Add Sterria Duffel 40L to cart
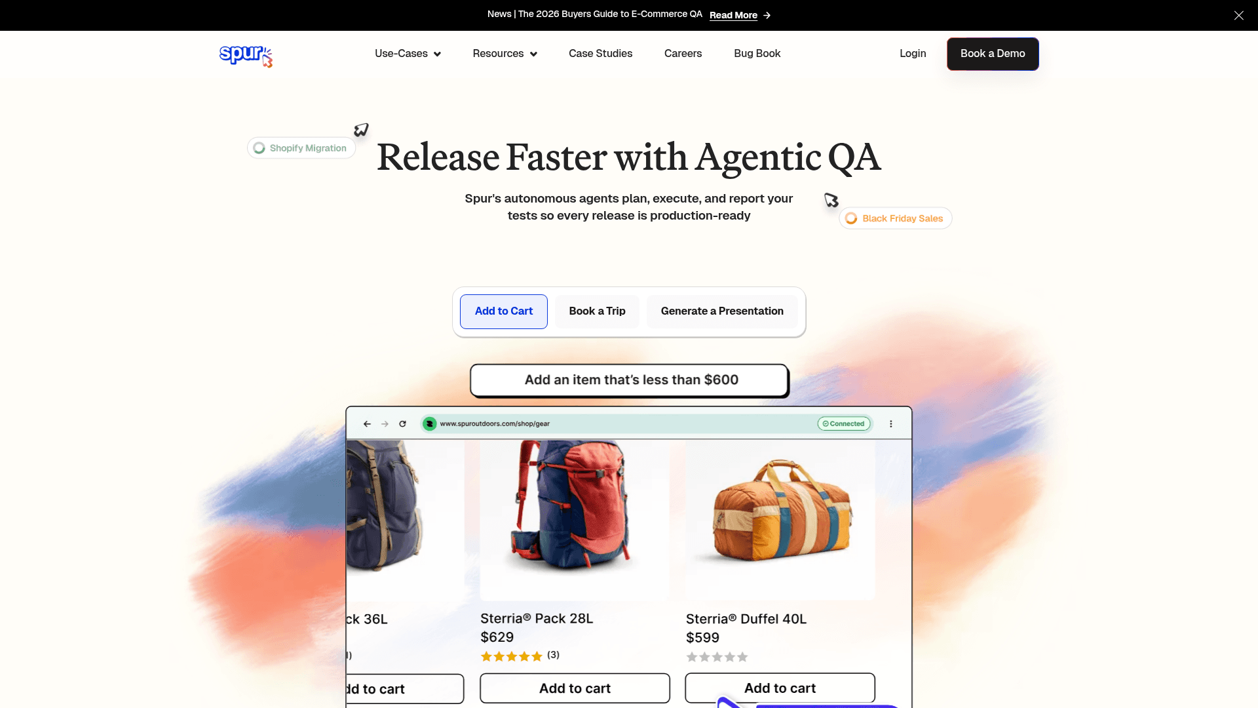Viewport: 1258px width, 708px height. point(780,688)
